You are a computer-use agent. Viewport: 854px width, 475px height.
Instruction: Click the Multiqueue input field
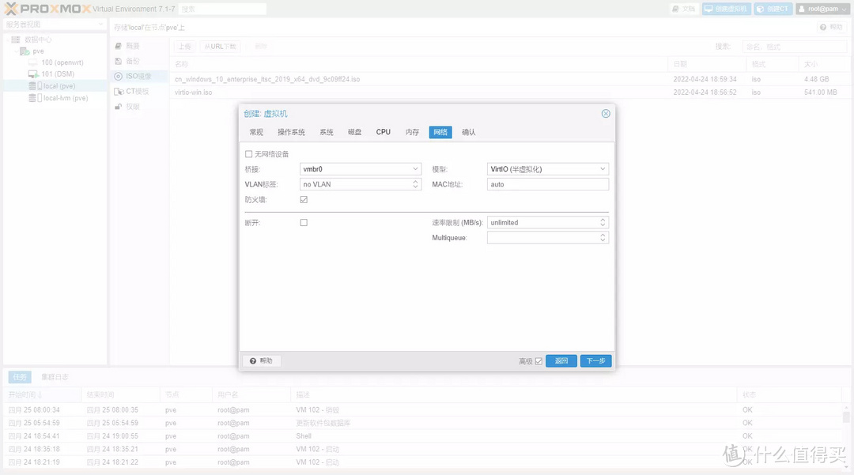[542, 238]
